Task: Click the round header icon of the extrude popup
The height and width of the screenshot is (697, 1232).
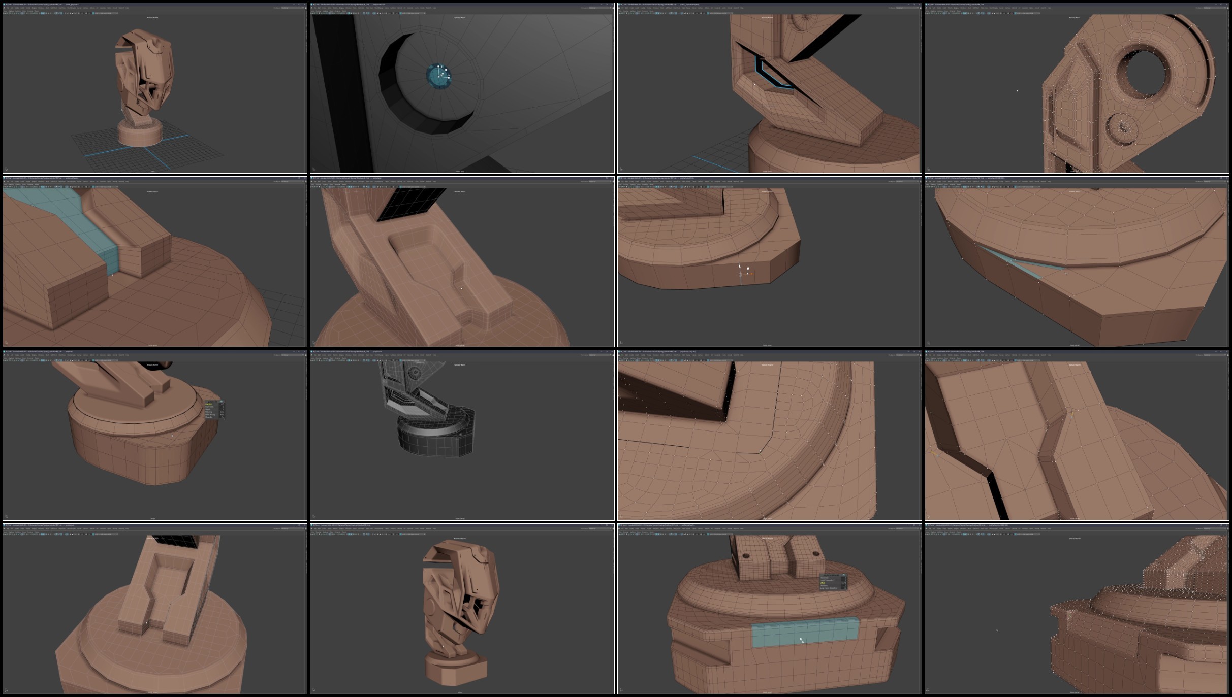Action: [844, 575]
